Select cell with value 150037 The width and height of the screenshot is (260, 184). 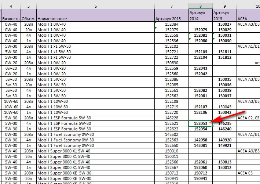(224, 96)
